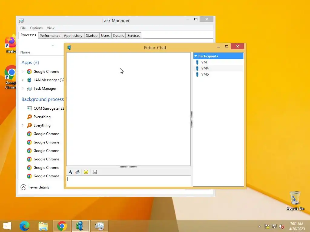310x232 pixels.
Task: Switch to the Performance tab
Action: pyautogui.click(x=50, y=36)
